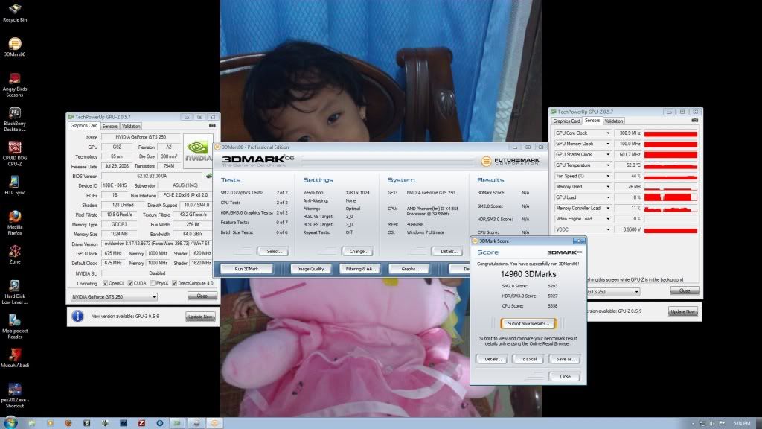Launch the 3DMark06 desktop shortcut
Image resolution: width=762 pixels, height=429 pixels.
click(x=15, y=47)
